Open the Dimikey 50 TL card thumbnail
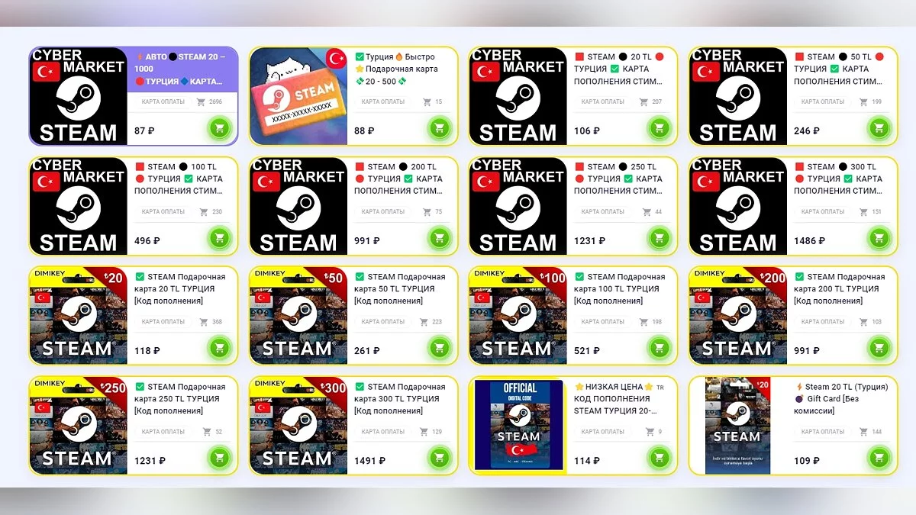The image size is (916, 515). (x=298, y=315)
